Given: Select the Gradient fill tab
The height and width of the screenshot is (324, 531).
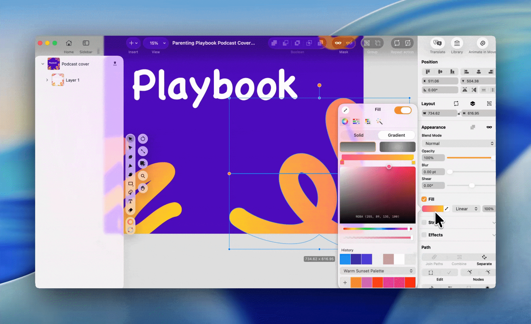Looking at the screenshot, I should pos(396,135).
